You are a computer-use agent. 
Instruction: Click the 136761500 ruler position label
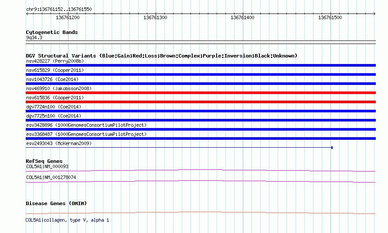point(330,17)
